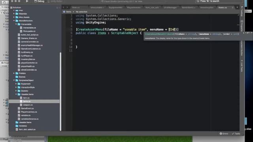This screenshot has width=253, height=142.
Task: Open the items class breadcrumb selector
Action: pos(68,12)
